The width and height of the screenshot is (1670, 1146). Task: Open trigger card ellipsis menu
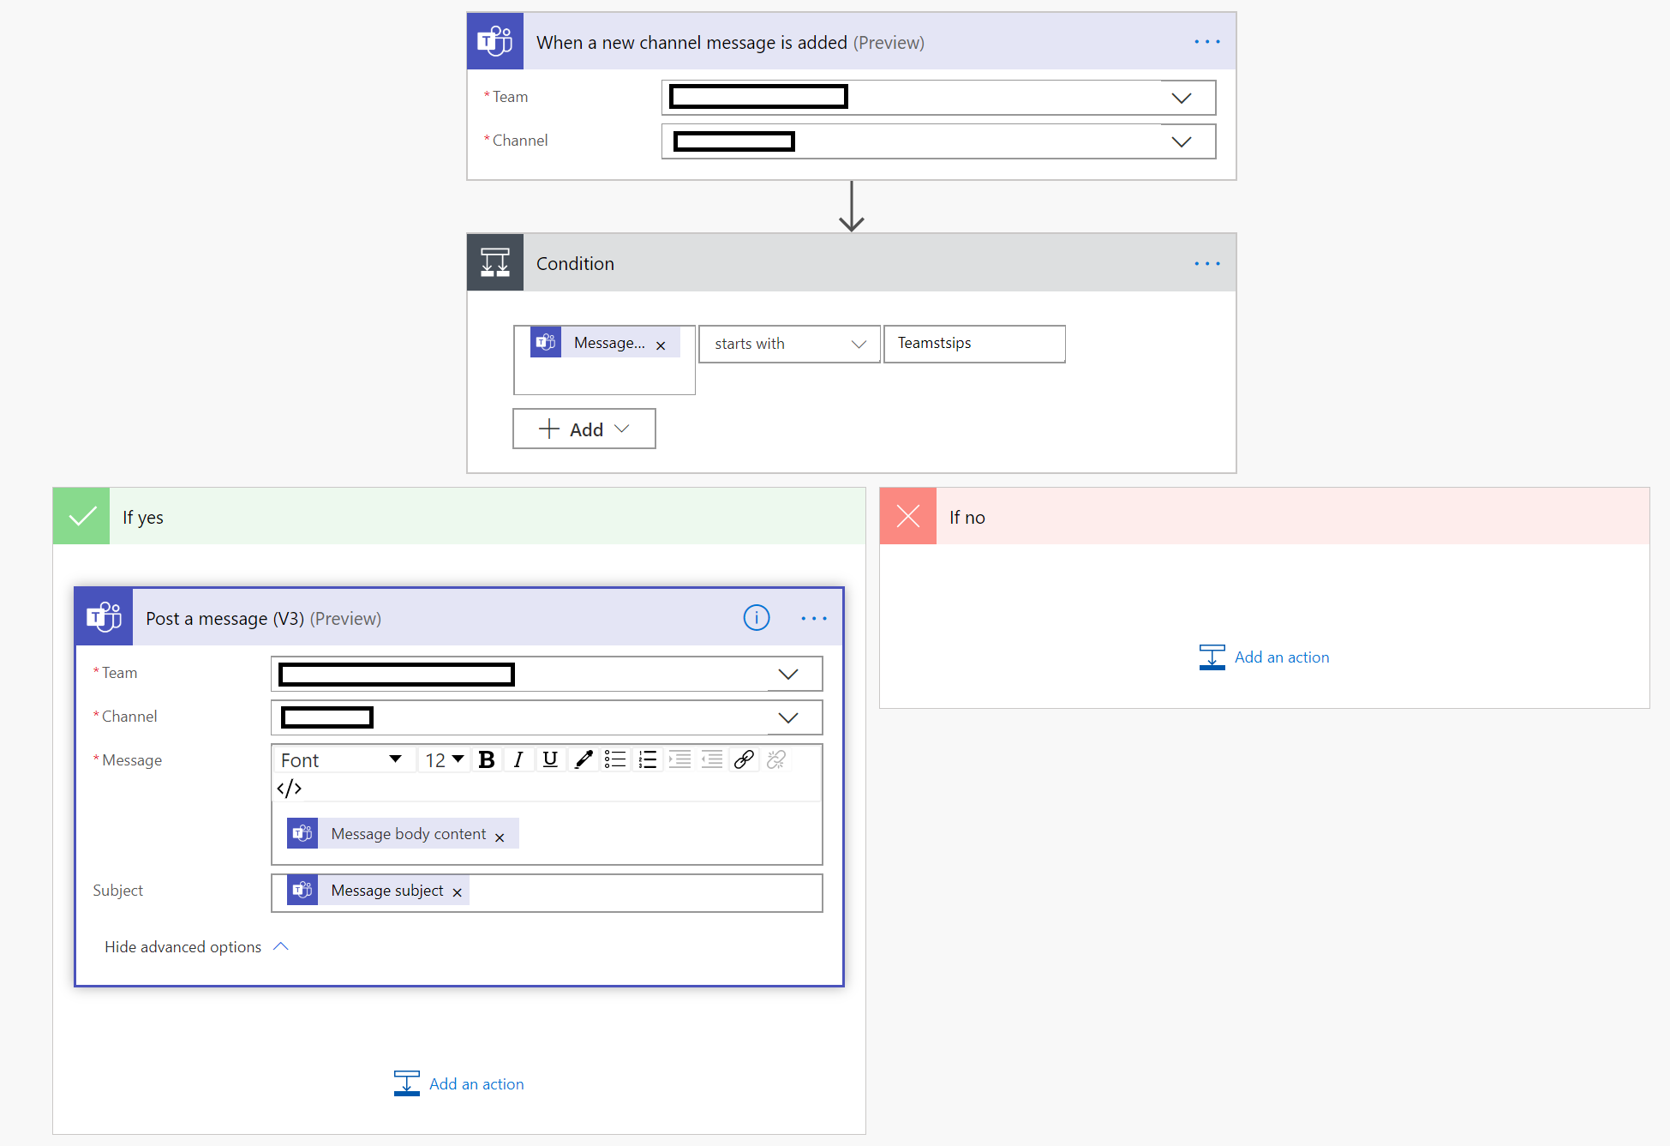[1206, 42]
